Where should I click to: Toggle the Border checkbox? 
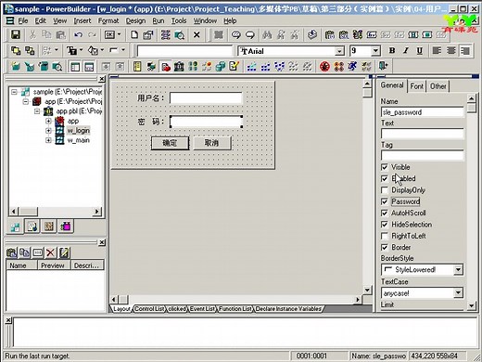pos(385,247)
